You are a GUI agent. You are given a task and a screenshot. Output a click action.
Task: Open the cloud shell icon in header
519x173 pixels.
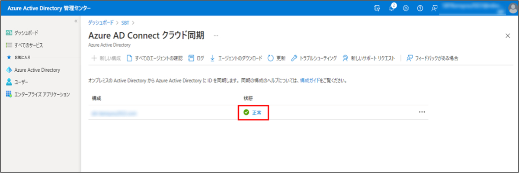click(377, 9)
